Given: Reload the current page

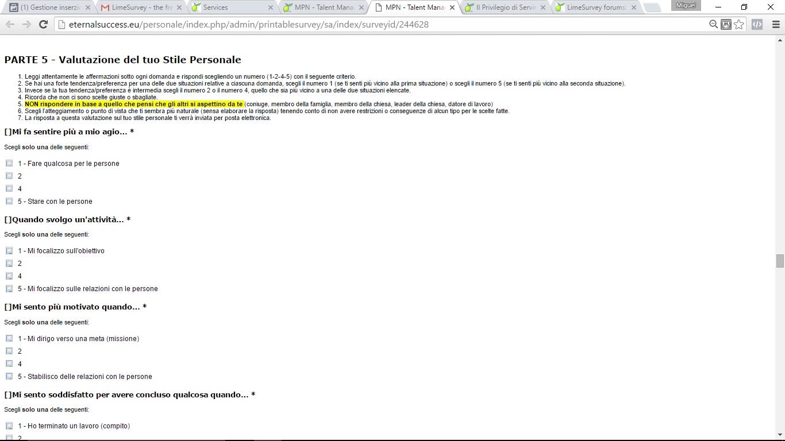Looking at the screenshot, I should [x=43, y=25].
